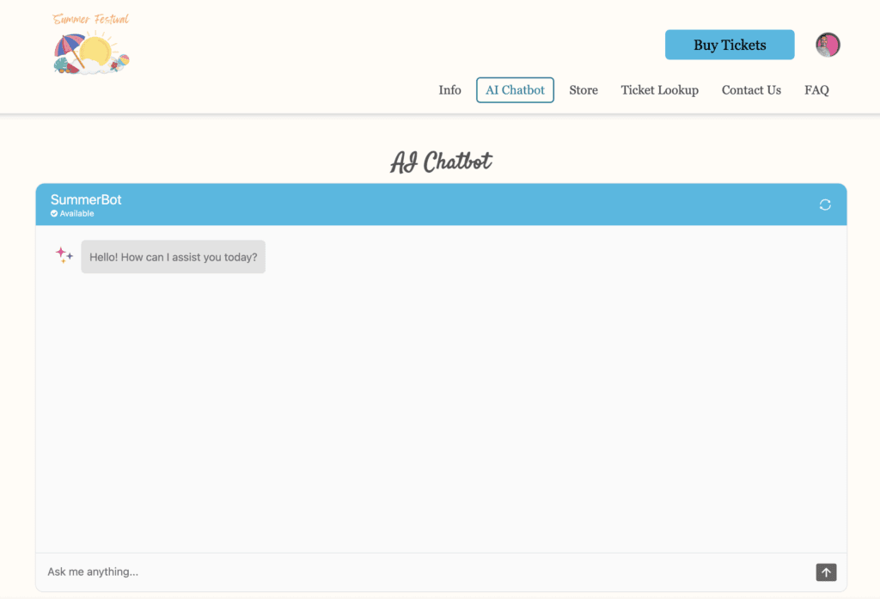
Task: Click the checkmark icon beside Available
Action: (54, 214)
